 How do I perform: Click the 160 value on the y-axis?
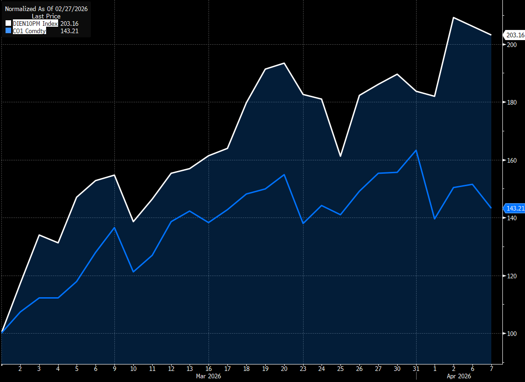click(512, 160)
